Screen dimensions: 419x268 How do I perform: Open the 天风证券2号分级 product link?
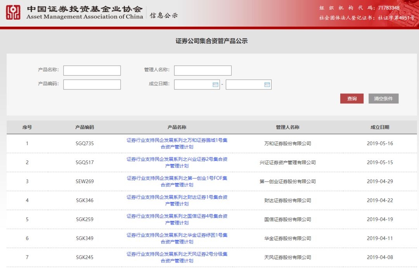click(x=177, y=257)
